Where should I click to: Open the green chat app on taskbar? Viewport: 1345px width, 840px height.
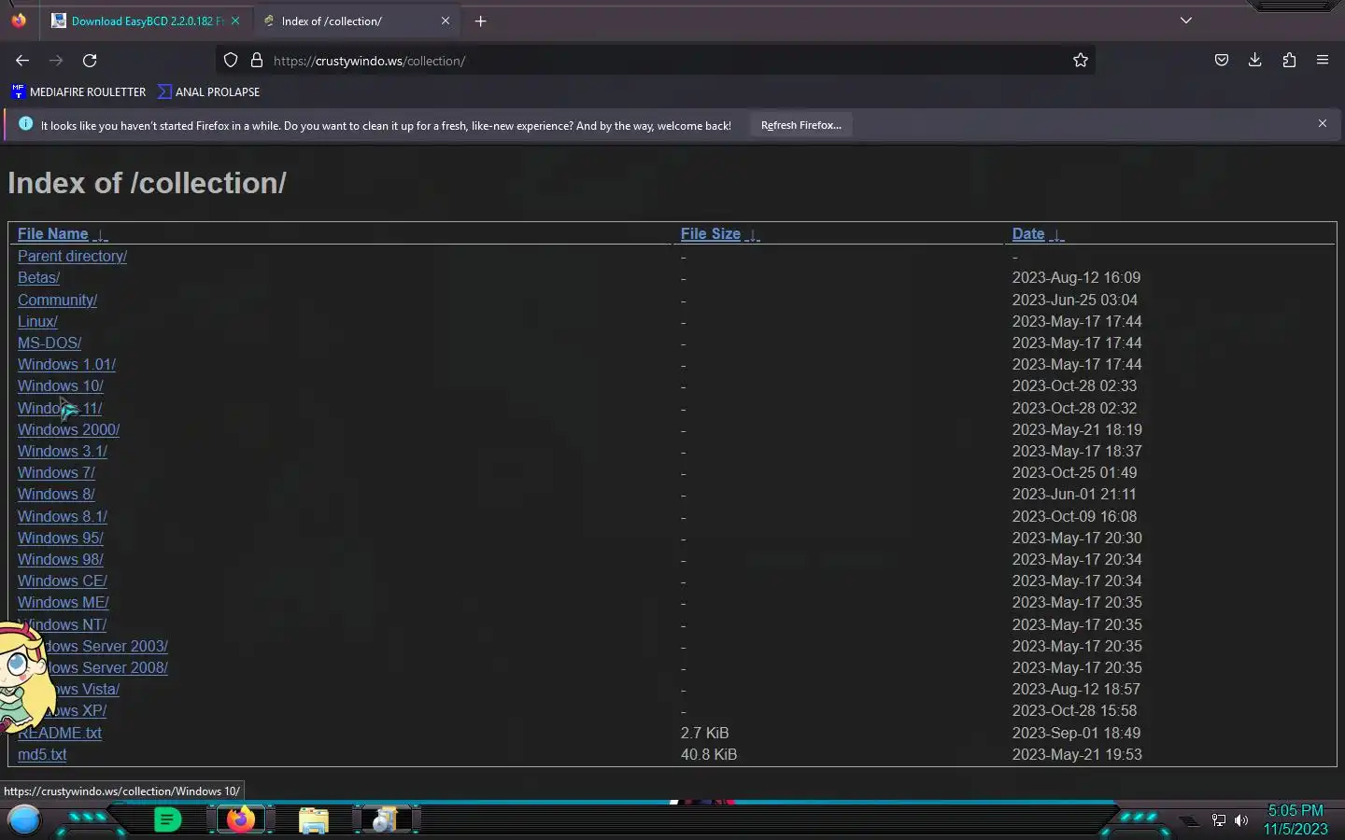click(167, 819)
